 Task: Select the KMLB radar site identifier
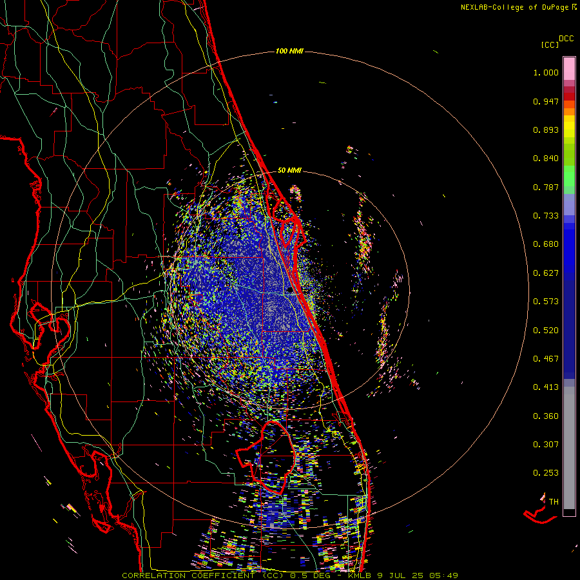(360, 575)
